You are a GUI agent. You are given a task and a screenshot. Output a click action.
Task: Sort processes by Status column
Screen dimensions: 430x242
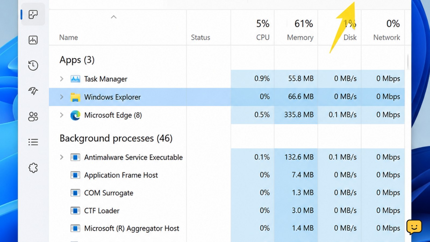200,37
